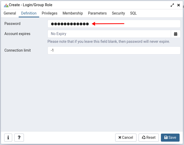This screenshot has height=145, width=184.
Task: Close the Create Login/Group Role dialog
Action: pos(179,5)
